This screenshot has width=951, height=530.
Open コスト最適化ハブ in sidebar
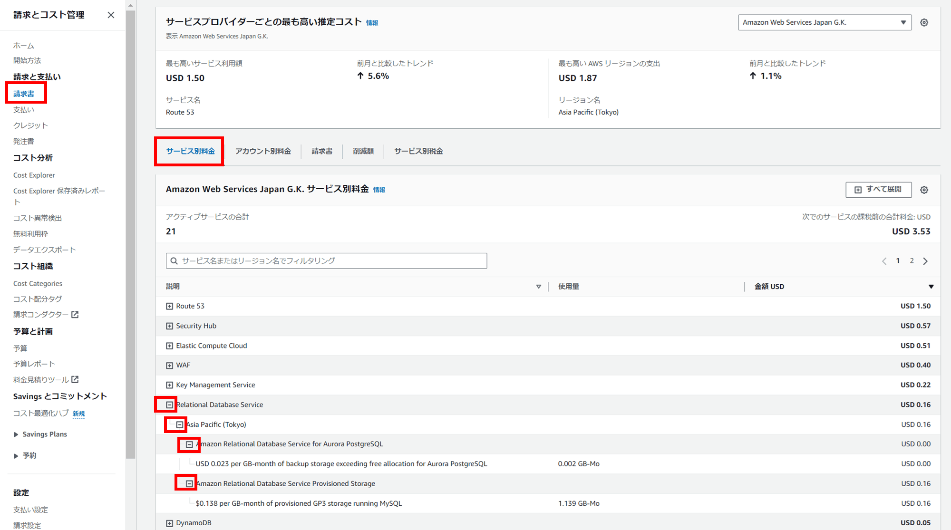41,413
